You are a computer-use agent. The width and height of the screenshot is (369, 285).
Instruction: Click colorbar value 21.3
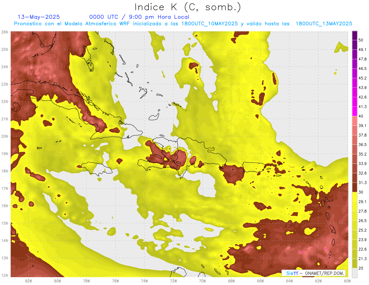pyautogui.click(x=363, y=259)
